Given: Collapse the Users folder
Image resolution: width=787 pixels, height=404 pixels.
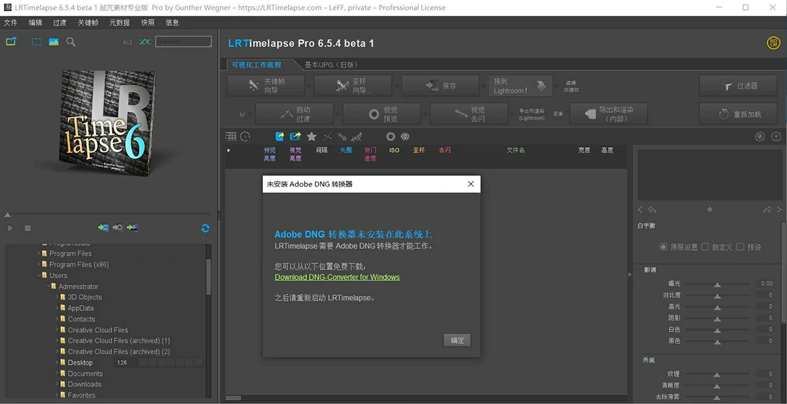Looking at the screenshot, I should pyautogui.click(x=39, y=276).
